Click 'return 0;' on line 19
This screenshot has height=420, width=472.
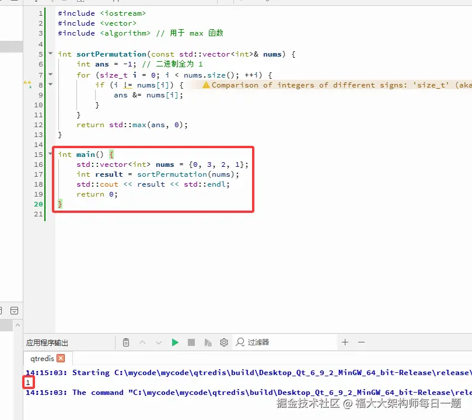pyautogui.click(x=97, y=194)
